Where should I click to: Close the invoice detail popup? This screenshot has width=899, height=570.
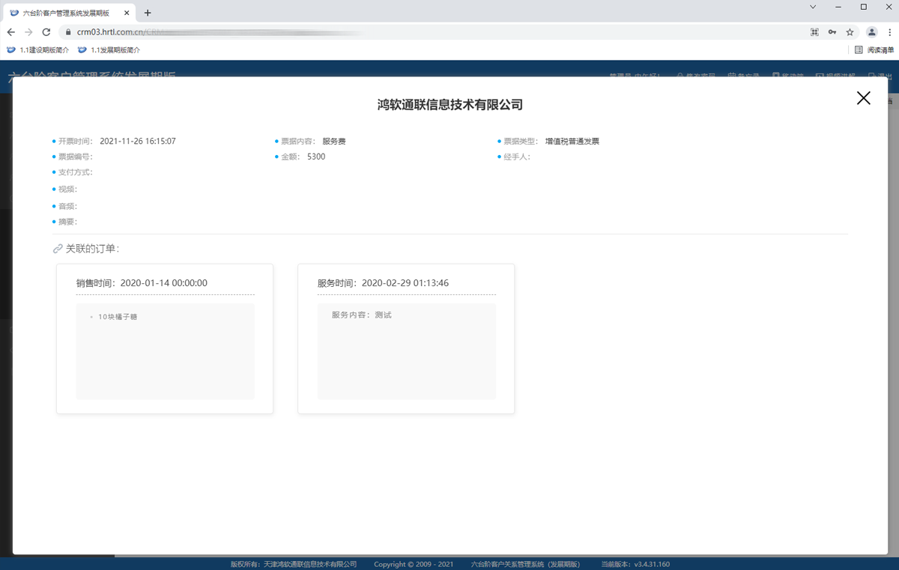[863, 98]
